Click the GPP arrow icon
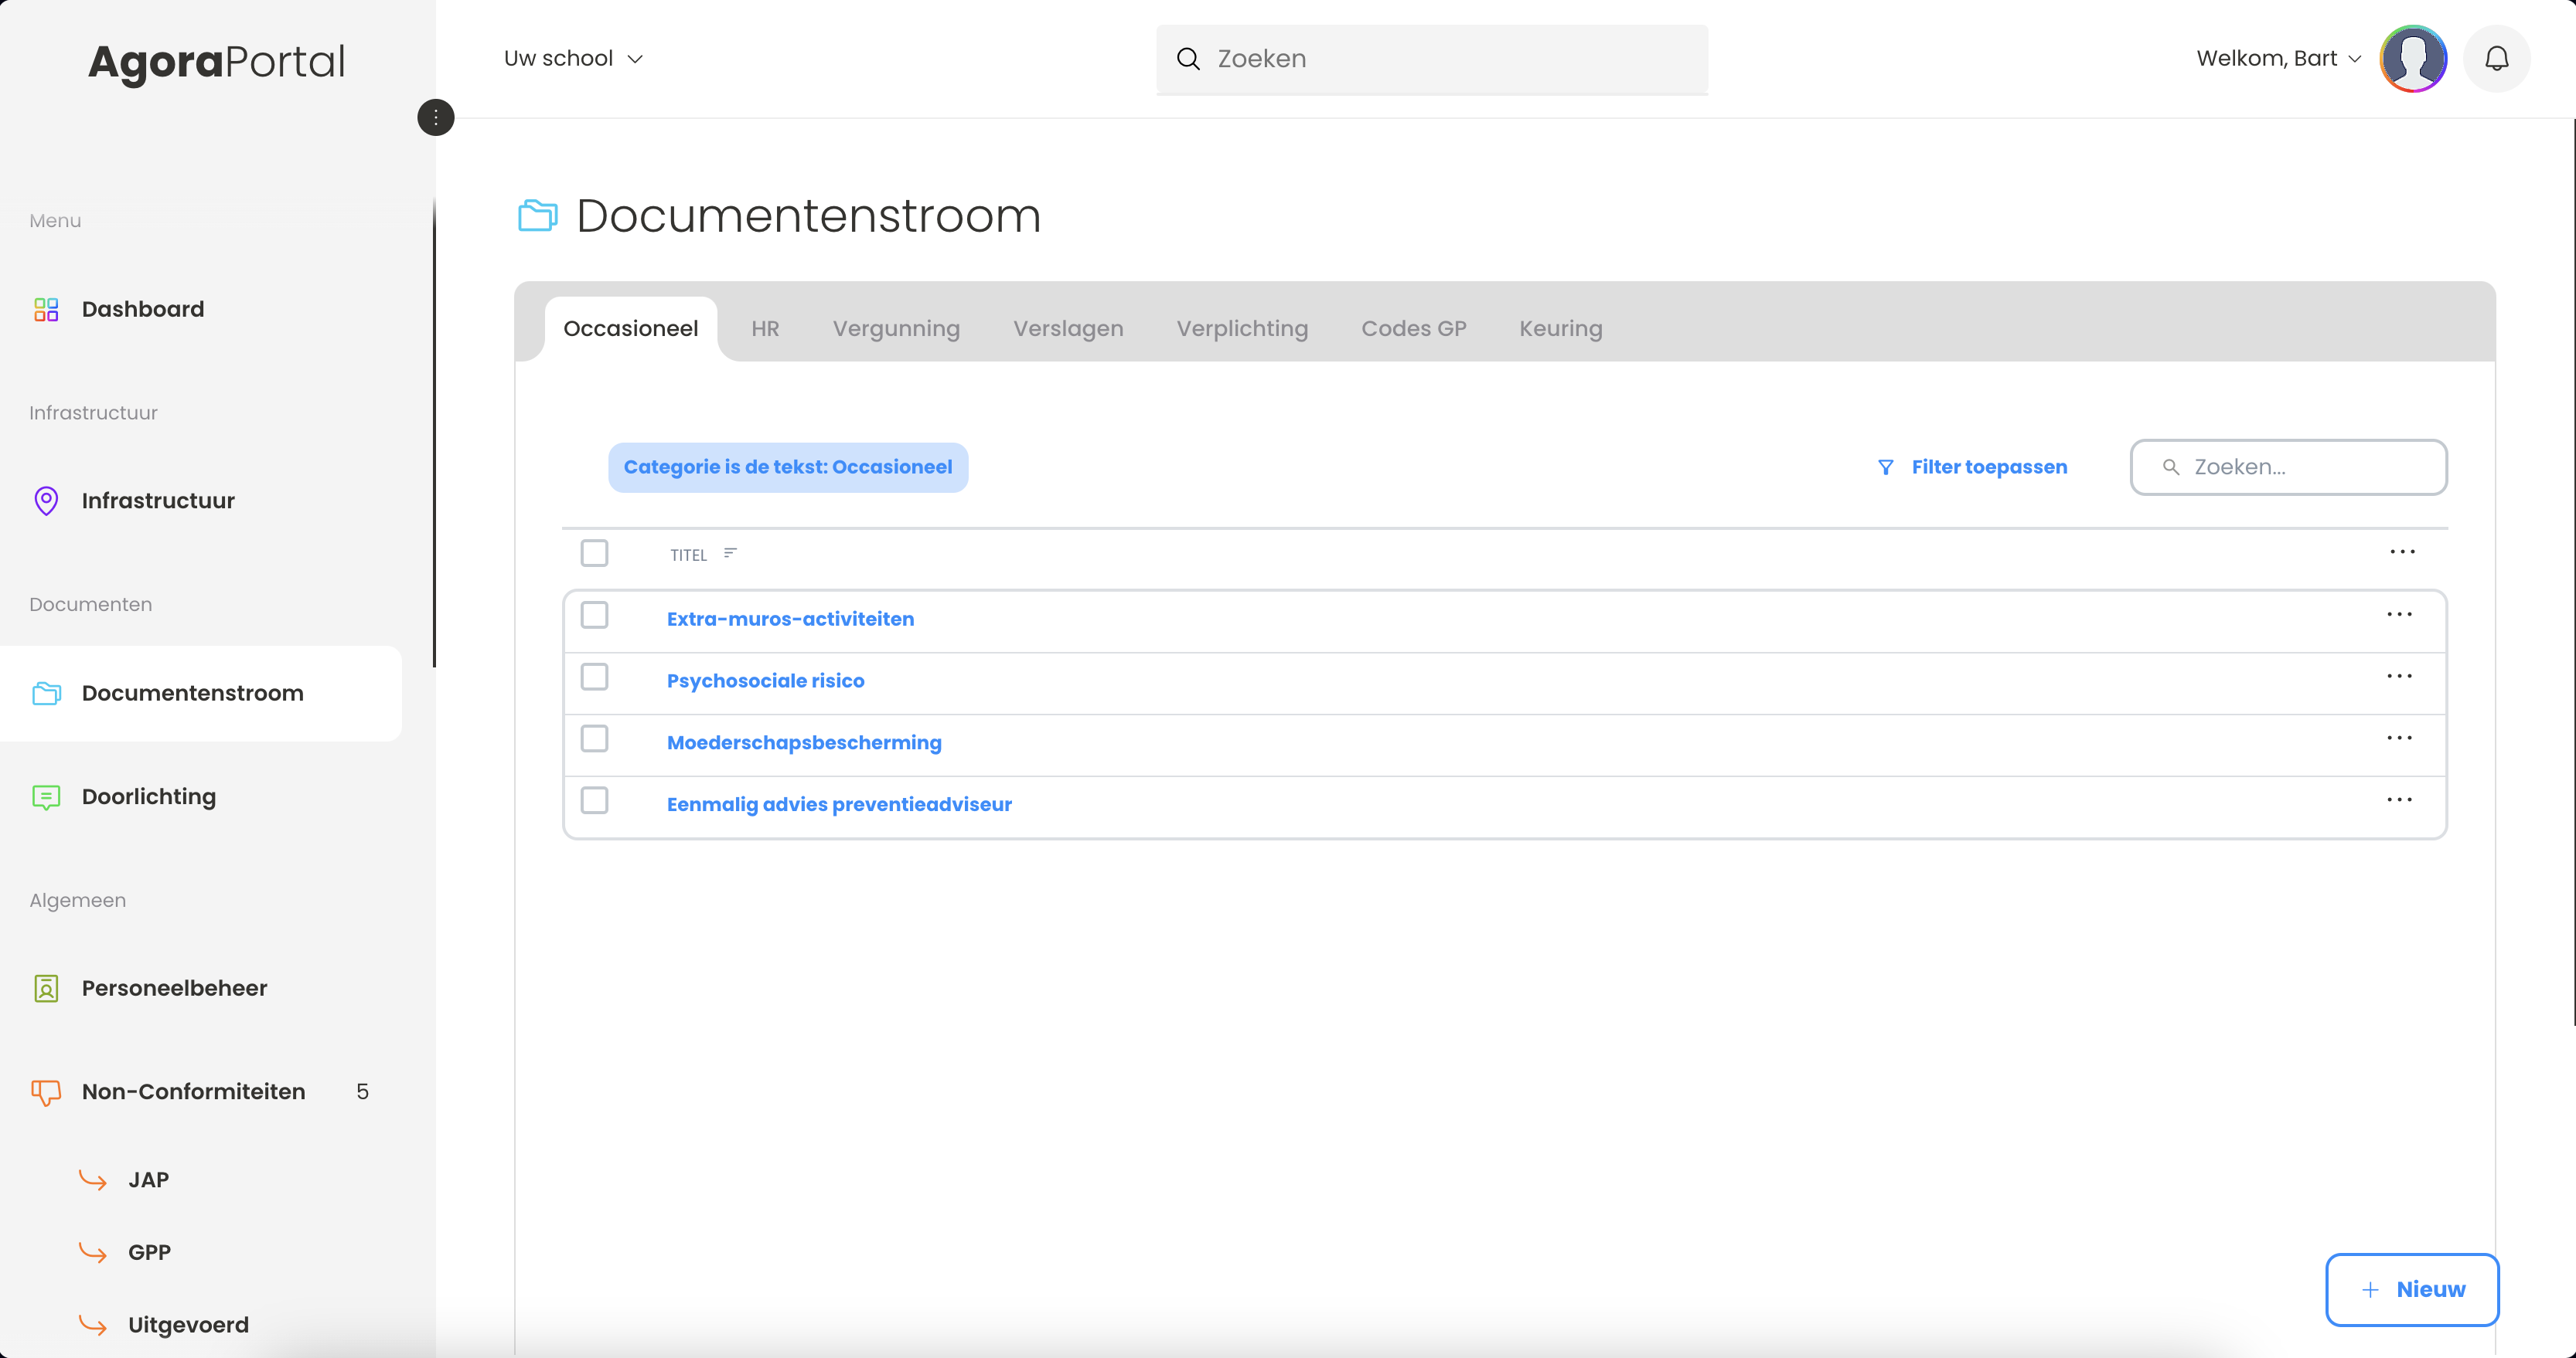The image size is (2576, 1358). coord(93,1253)
